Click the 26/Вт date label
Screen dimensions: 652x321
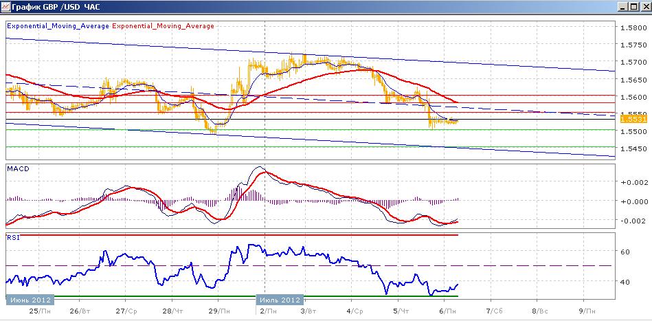78,311
